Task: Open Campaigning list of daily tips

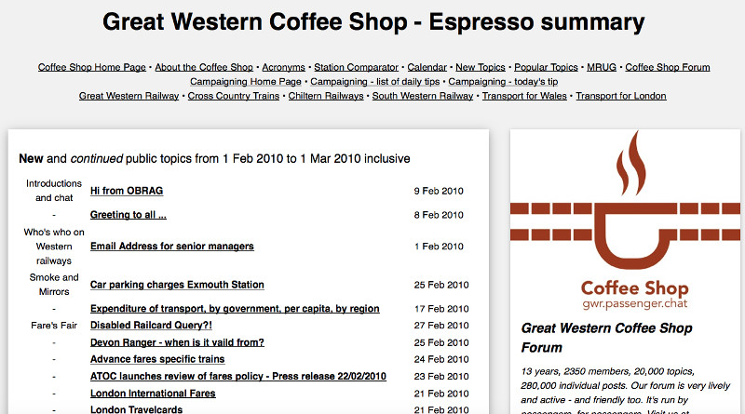Action: click(x=382, y=81)
